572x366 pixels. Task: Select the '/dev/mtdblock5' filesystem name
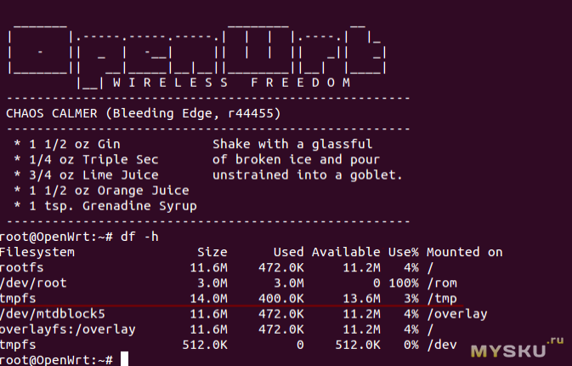(x=52, y=314)
